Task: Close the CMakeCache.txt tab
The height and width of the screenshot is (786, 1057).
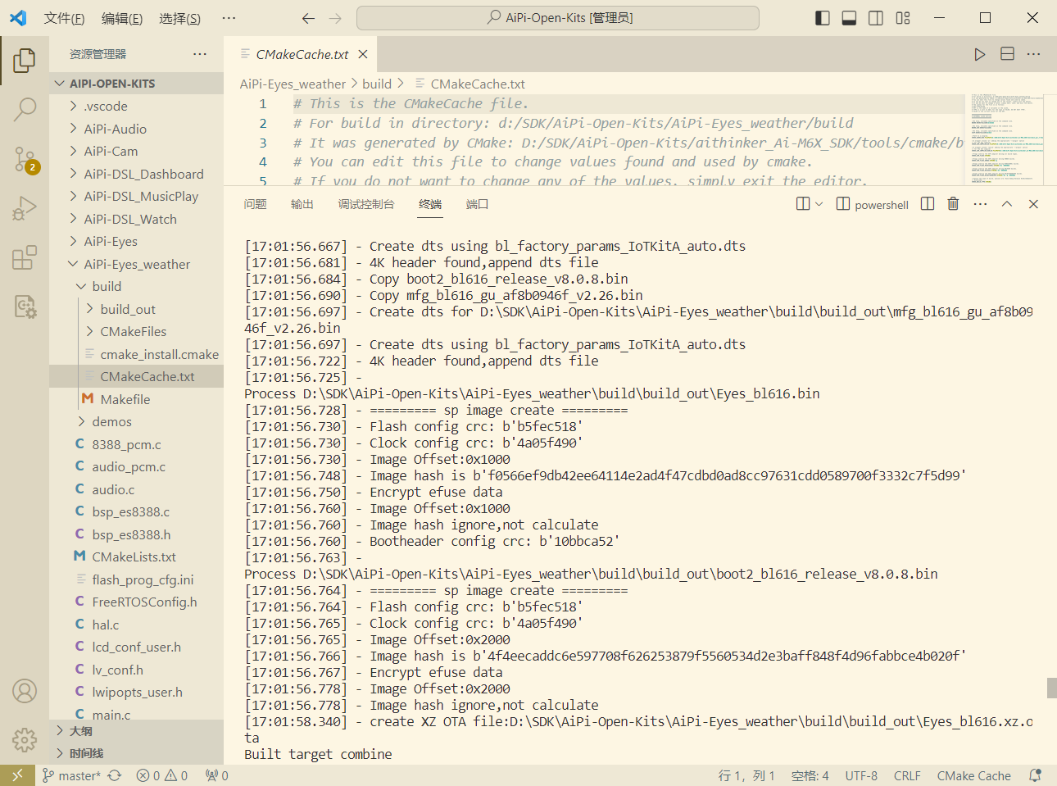Action: click(x=363, y=54)
